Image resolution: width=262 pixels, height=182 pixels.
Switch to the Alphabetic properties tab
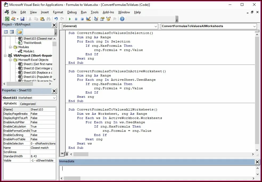click(10, 104)
